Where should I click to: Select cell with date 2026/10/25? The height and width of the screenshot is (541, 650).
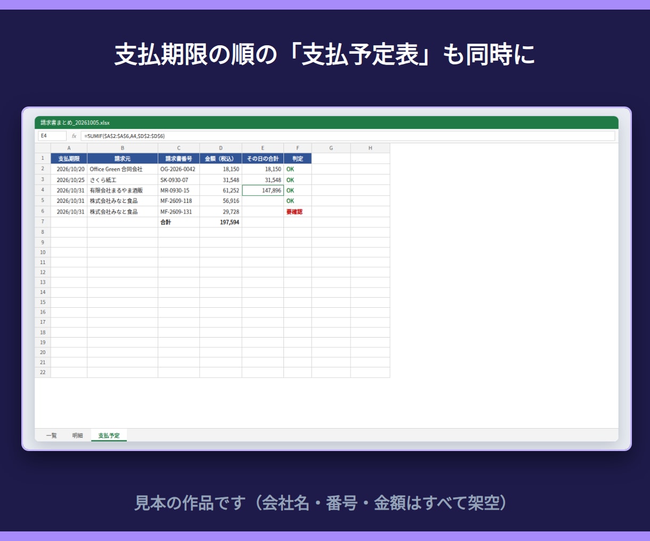click(x=69, y=180)
